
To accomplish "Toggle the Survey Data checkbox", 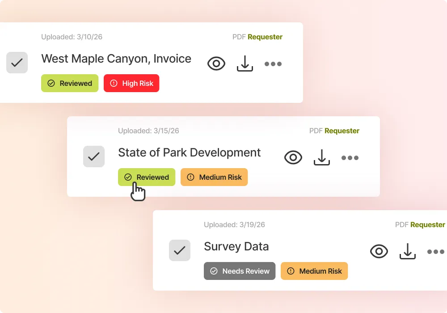I will click(180, 250).
